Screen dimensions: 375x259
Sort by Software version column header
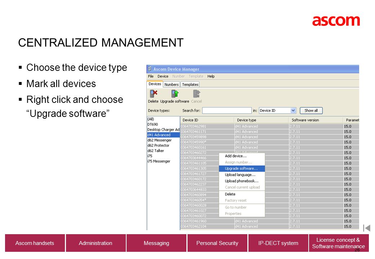(x=316, y=120)
